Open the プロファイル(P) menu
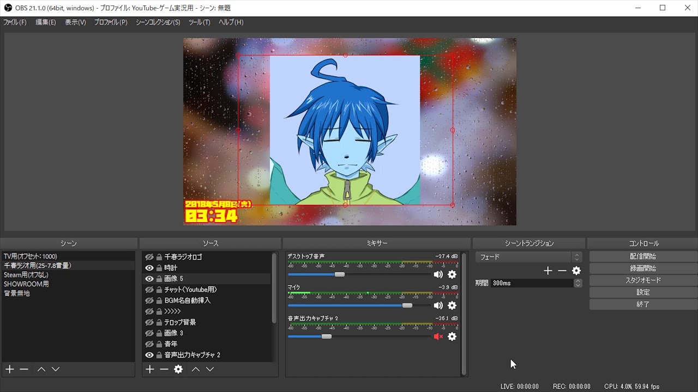This screenshot has height=392, width=698. 111,22
